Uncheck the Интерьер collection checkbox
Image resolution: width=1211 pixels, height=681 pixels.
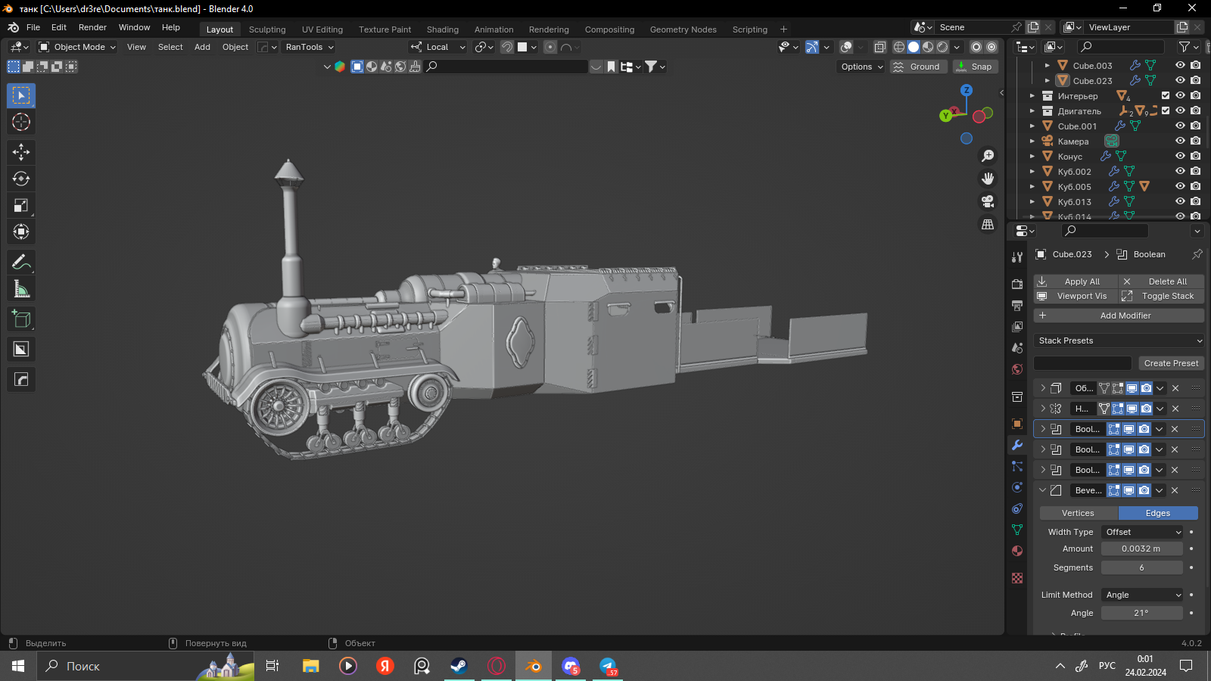[1166, 95]
